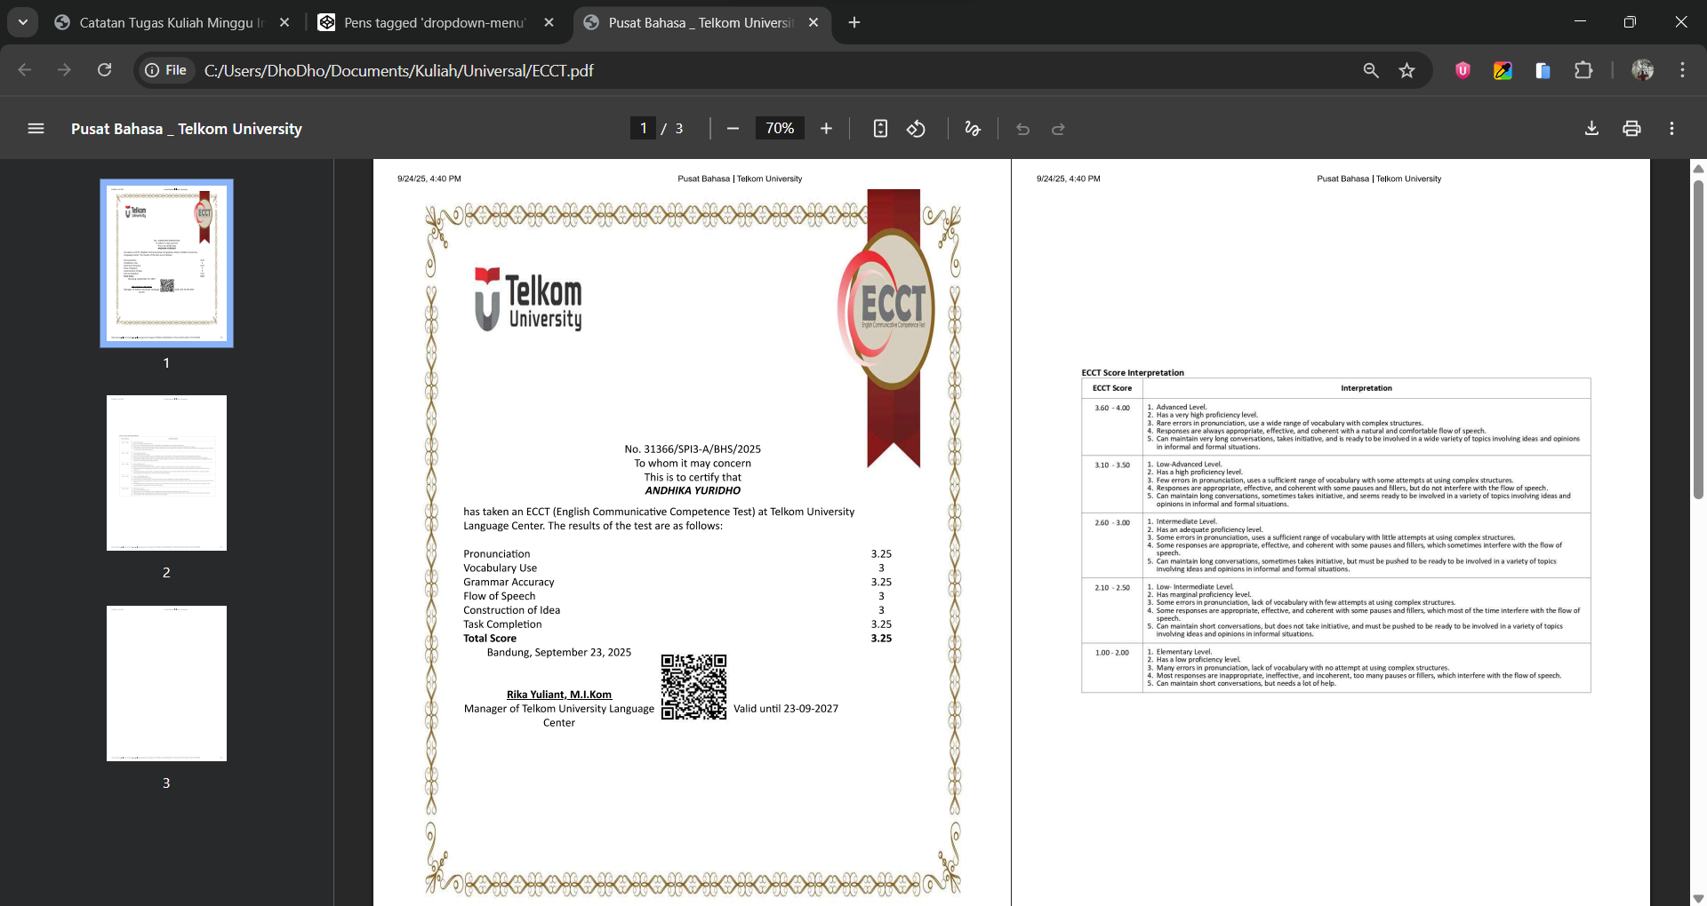Open PDF viewer more actions menu
1707x906 pixels.
(x=1671, y=129)
